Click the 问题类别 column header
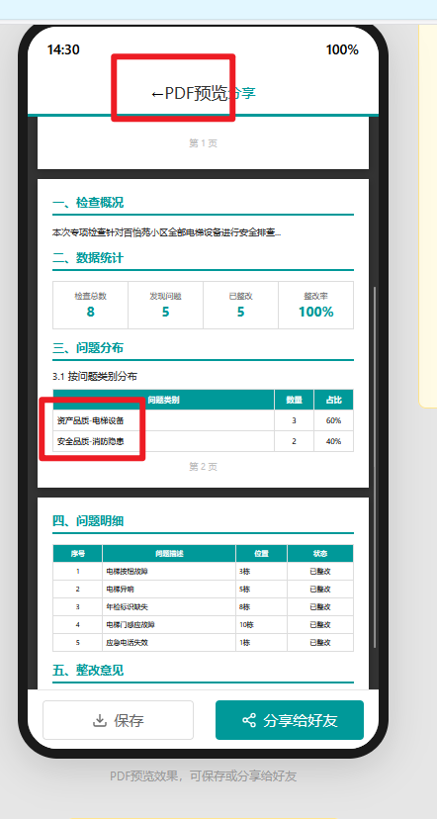437x819 pixels. (x=163, y=400)
